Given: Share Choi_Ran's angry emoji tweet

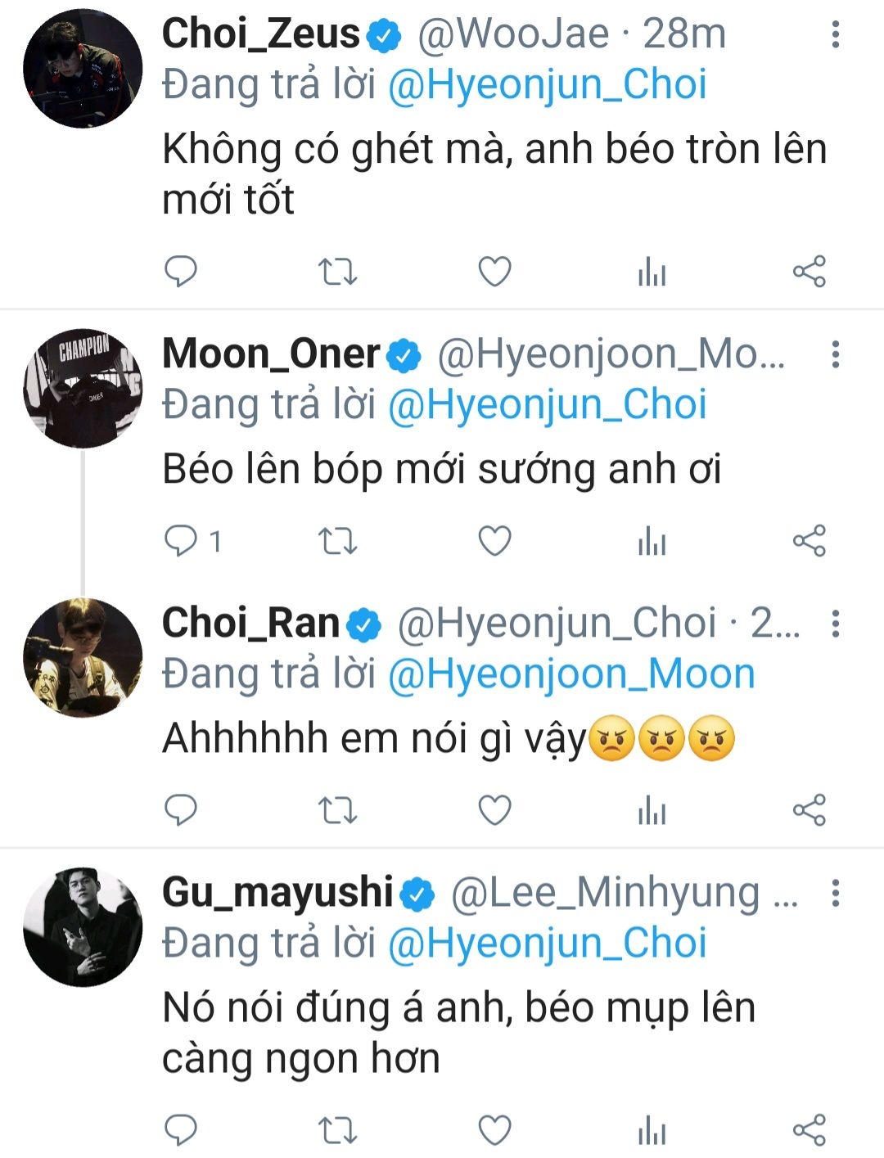Looking at the screenshot, I should pos(810,810).
